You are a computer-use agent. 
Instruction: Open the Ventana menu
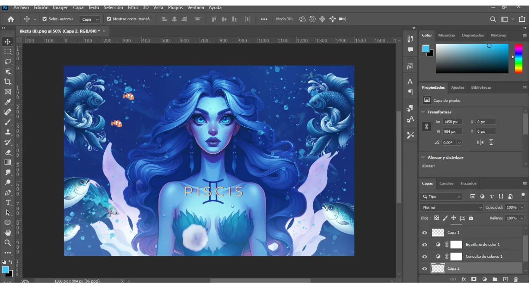click(x=195, y=7)
